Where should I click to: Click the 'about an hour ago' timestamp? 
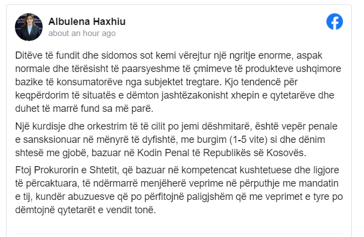pos(82,33)
